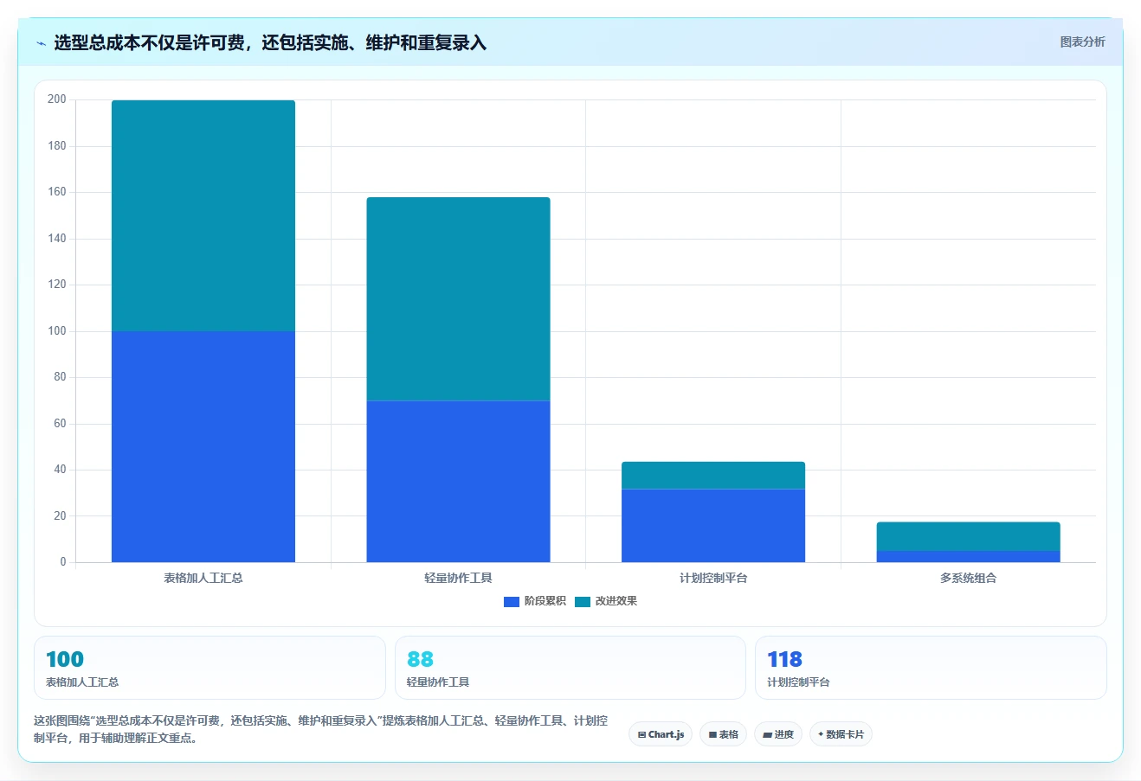Click the 数据卡片 tag chip
This screenshot has width=1141, height=781.
(x=841, y=734)
